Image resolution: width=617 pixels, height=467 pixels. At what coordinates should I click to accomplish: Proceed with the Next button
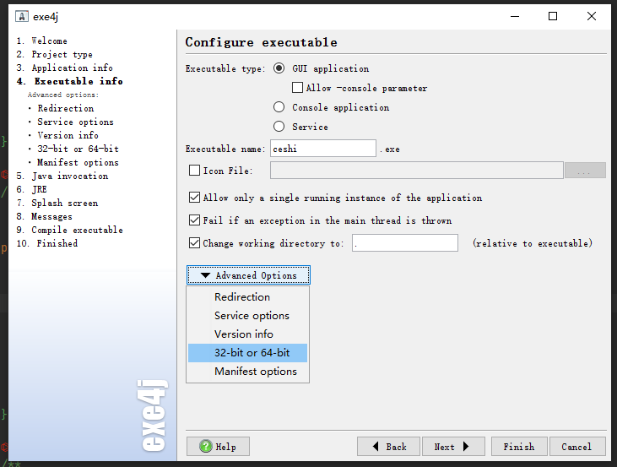(x=452, y=447)
